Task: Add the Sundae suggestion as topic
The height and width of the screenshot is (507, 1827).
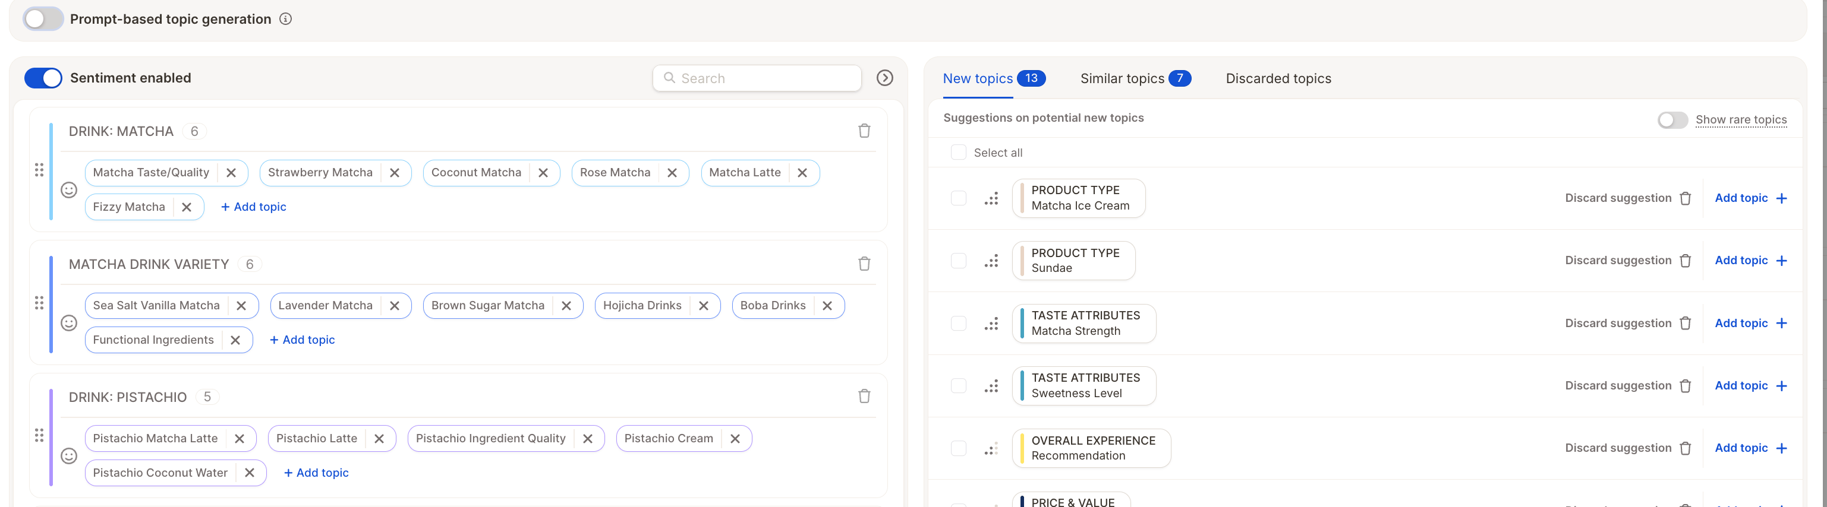Action: (x=1750, y=261)
